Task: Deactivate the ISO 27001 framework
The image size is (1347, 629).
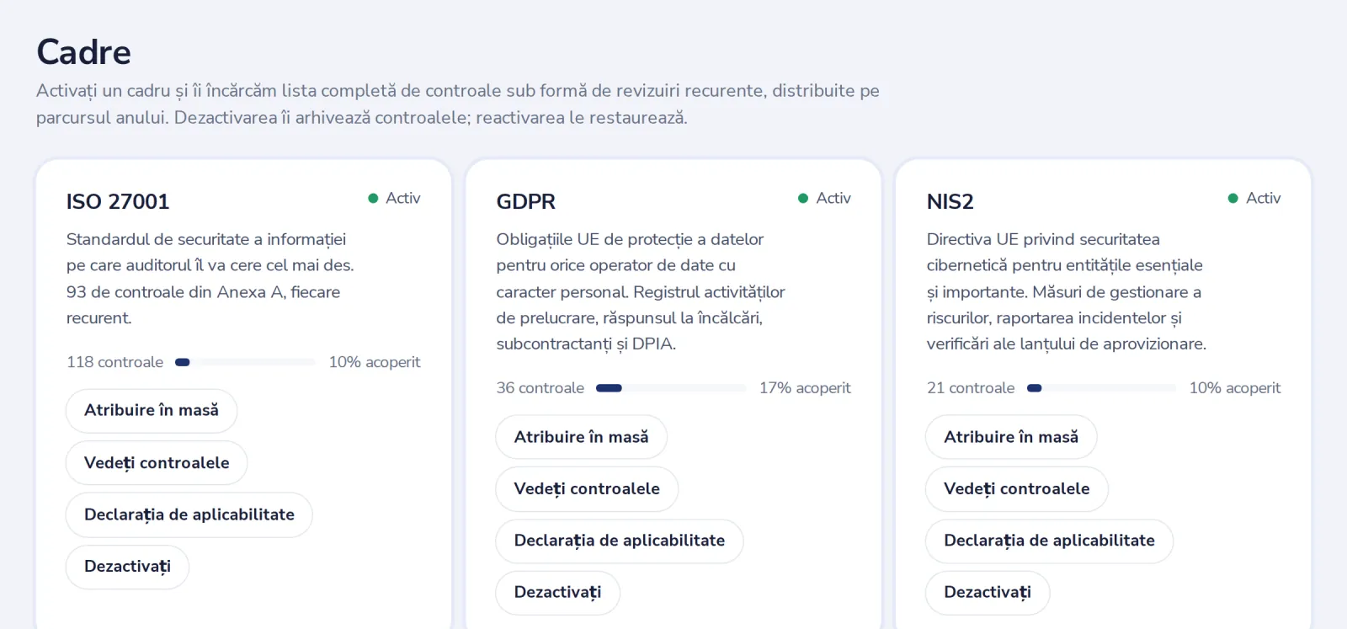Action: point(127,567)
